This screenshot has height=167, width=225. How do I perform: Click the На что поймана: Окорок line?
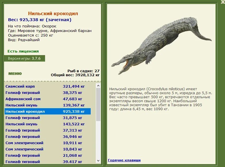click(x=32, y=26)
